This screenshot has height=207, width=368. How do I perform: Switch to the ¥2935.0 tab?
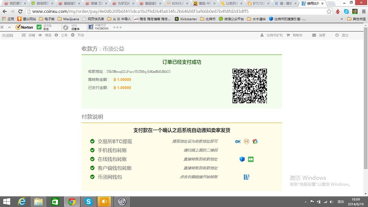point(178,4)
